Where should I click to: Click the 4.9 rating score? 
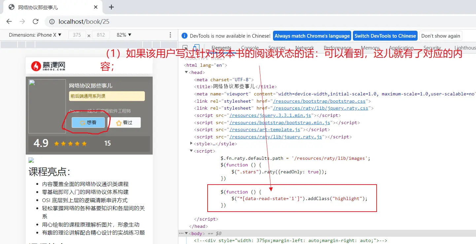coord(41,143)
